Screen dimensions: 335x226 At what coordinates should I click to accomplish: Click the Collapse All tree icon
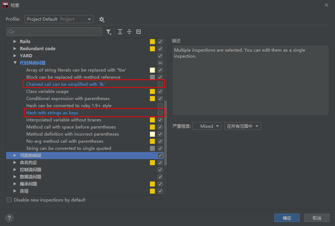click(x=129, y=32)
